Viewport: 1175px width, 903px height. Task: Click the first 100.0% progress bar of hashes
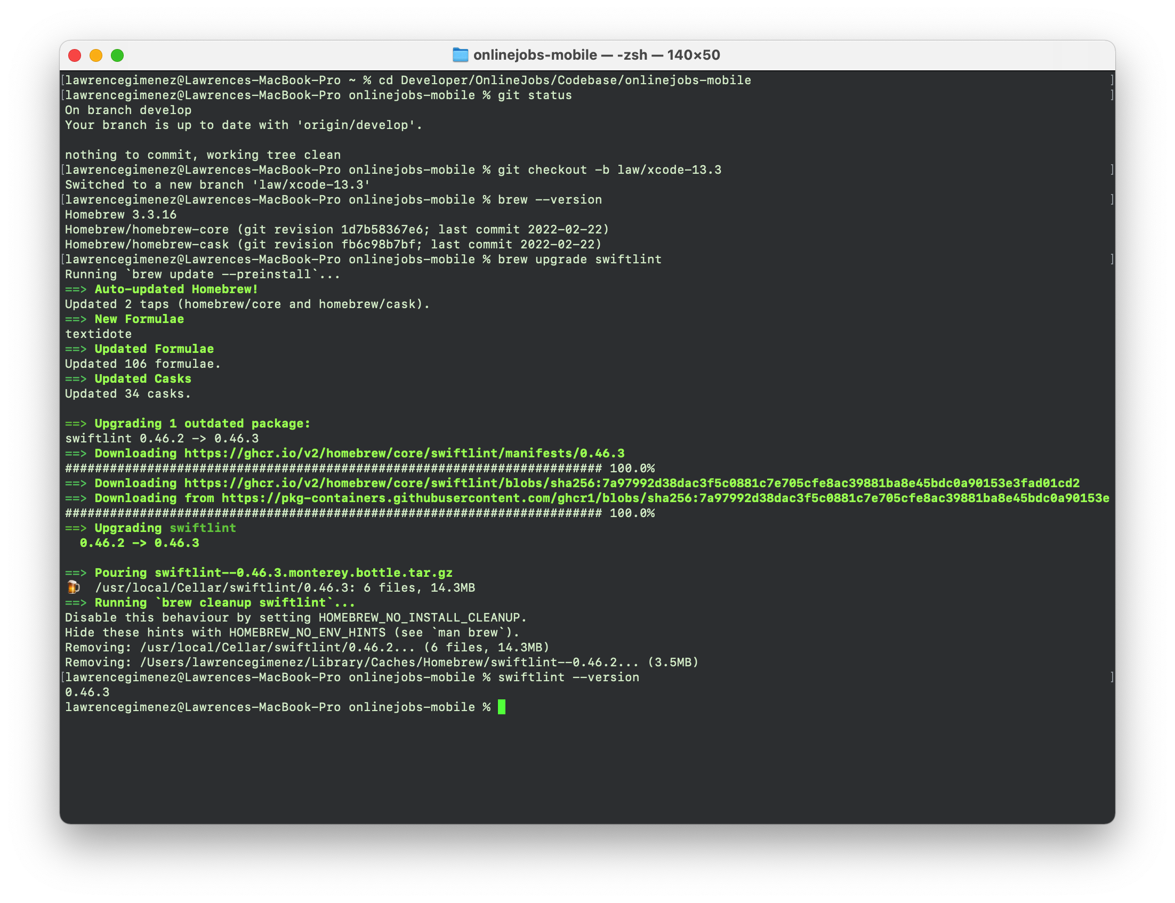360,469
